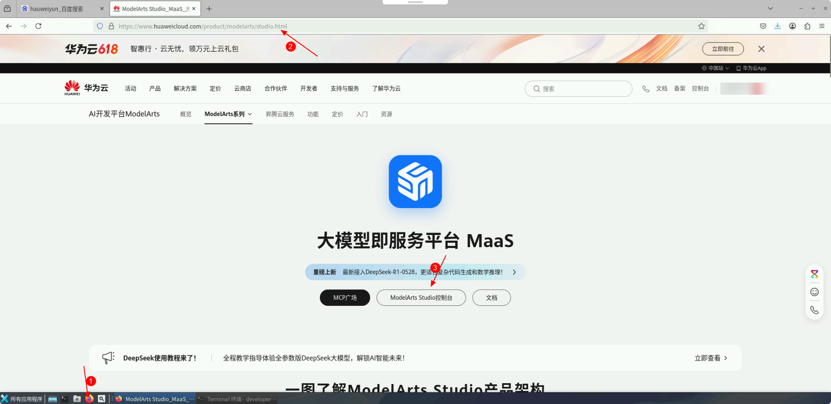
Task: Open tracking protection shield icon
Action: pyautogui.click(x=100, y=26)
